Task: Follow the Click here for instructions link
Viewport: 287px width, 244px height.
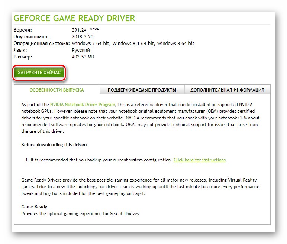Action: (200, 160)
